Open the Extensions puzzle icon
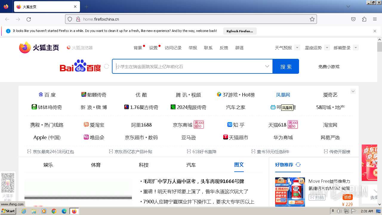The image size is (382, 215). coord(364,19)
